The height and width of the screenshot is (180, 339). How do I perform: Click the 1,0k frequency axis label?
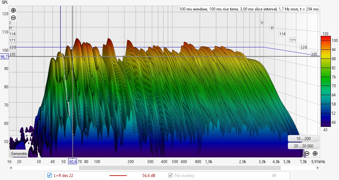coord(208,161)
